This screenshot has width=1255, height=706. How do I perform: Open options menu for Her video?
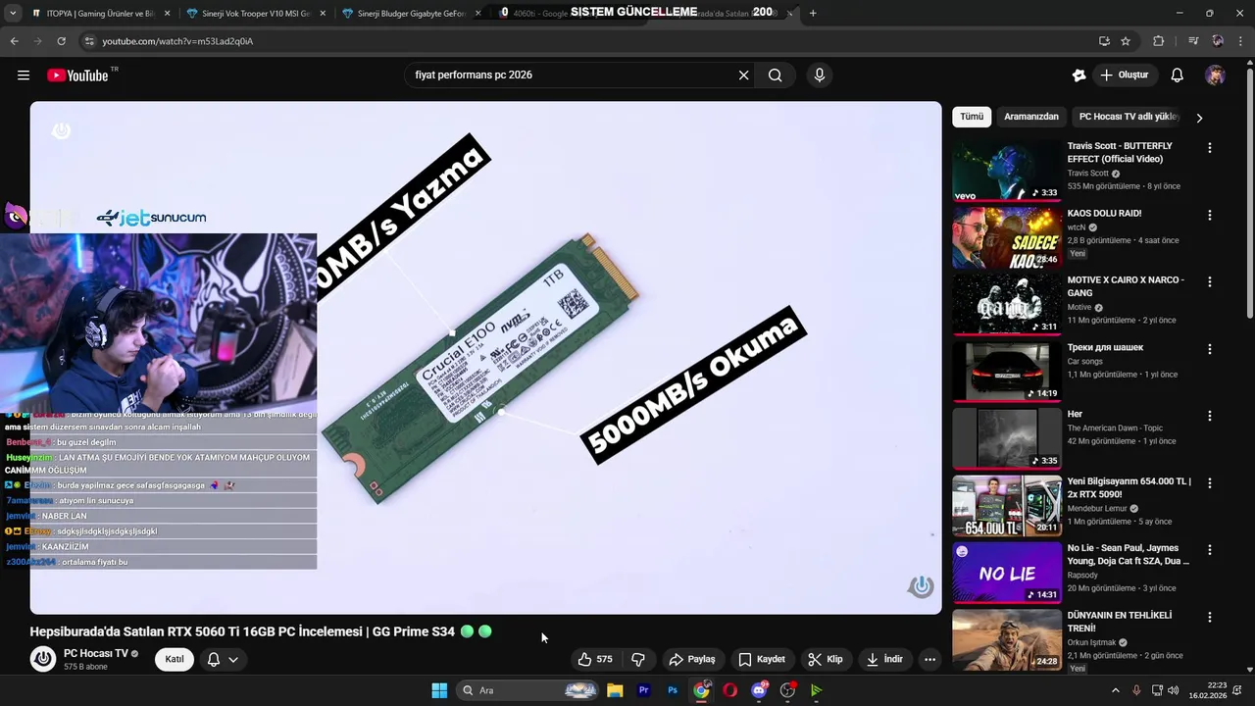1210,416
